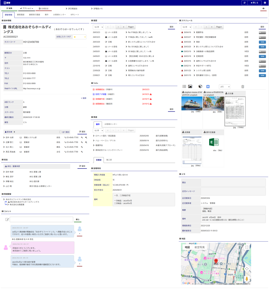Screen dimensions: 269x291
Task: Switch attachments to the list view icon
Action: [x=184, y=86]
